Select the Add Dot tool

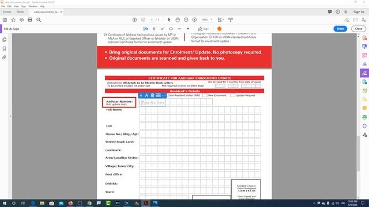tap(188, 29)
